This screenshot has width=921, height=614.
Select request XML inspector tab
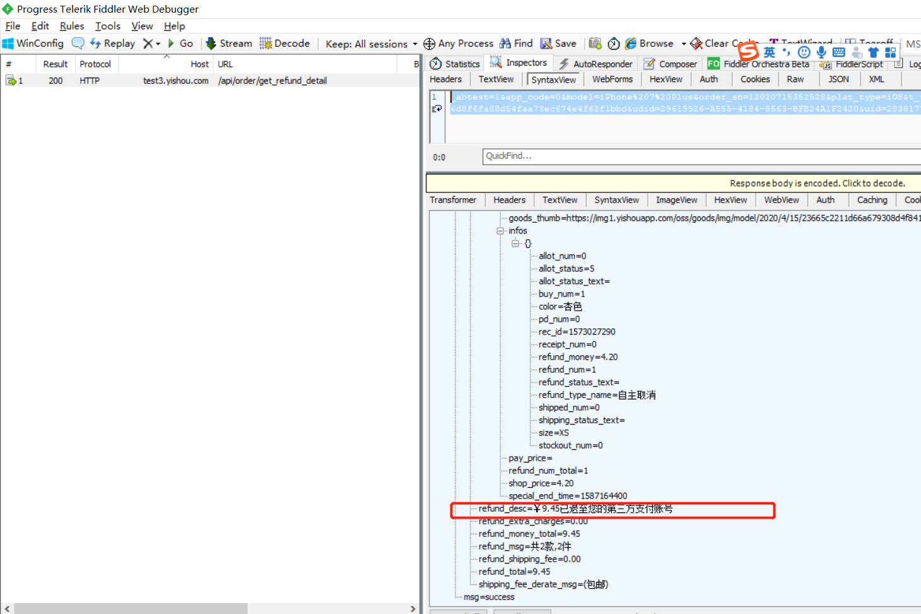pyautogui.click(x=876, y=79)
